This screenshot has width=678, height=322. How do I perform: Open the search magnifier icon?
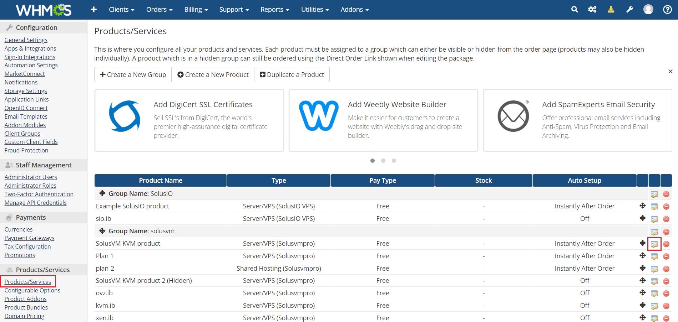click(575, 10)
